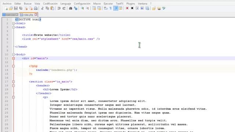Redo the edit via toolbar arrow
Image resolution: width=235 pixels, height=132 pixels.
[x=64, y=8]
